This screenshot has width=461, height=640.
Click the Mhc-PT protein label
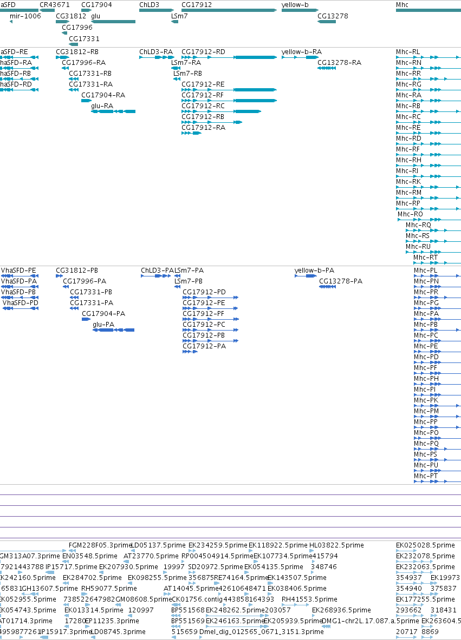pyautogui.click(x=425, y=476)
